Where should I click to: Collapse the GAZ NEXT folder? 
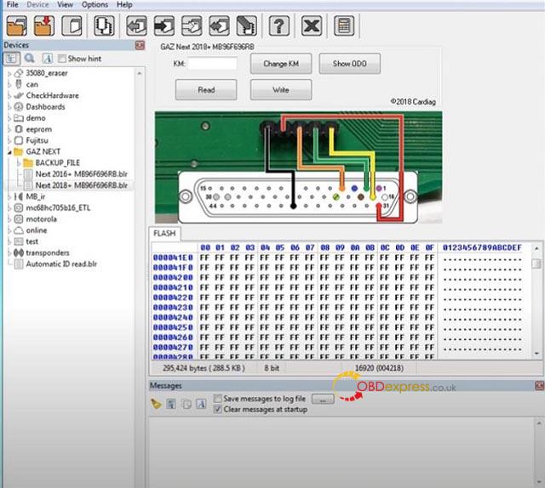pyautogui.click(x=9, y=151)
